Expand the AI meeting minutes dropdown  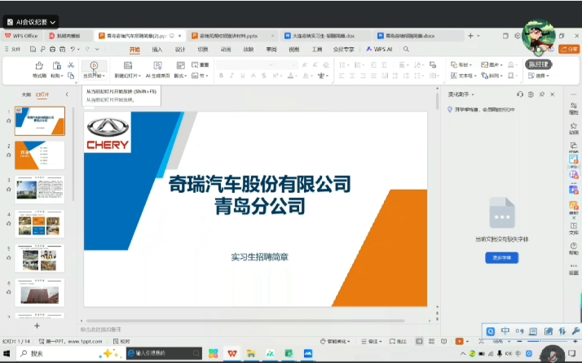coord(53,22)
